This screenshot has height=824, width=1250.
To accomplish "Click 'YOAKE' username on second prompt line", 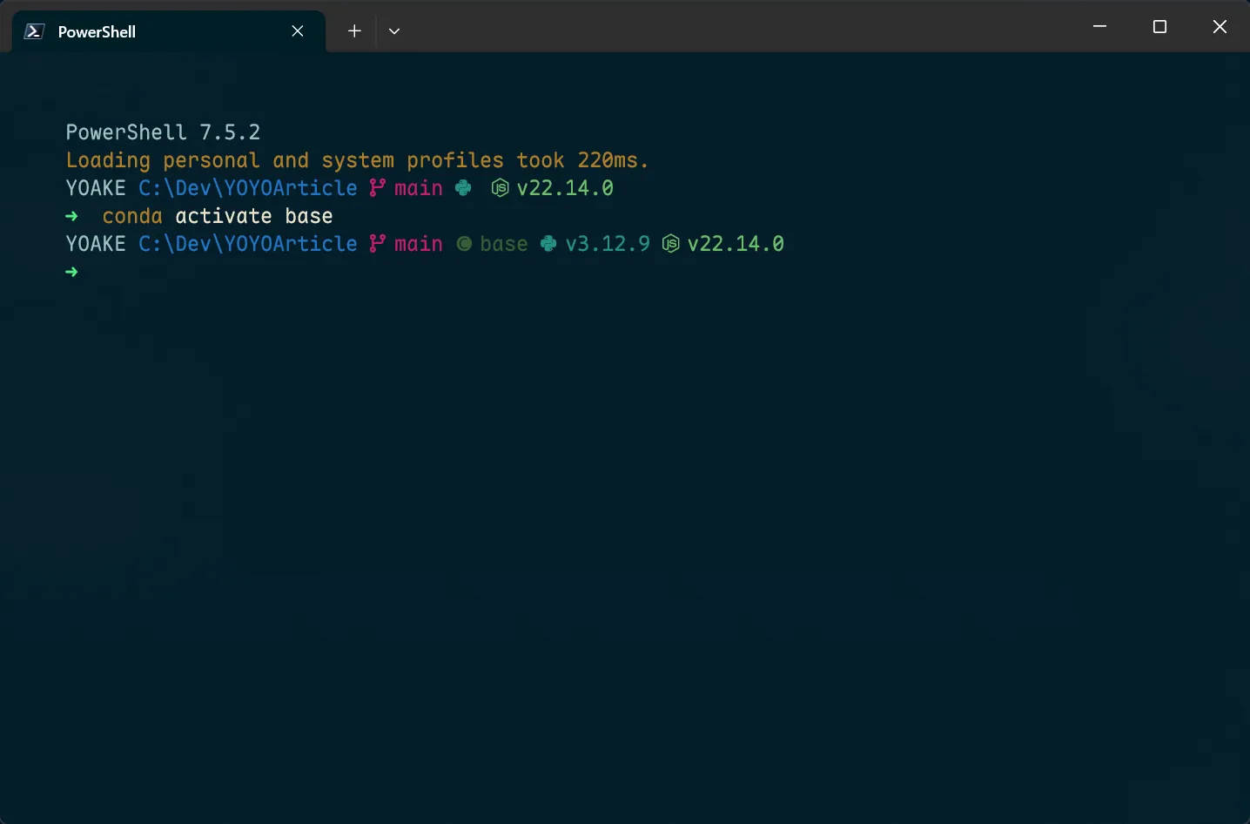I will (x=96, y=244).
